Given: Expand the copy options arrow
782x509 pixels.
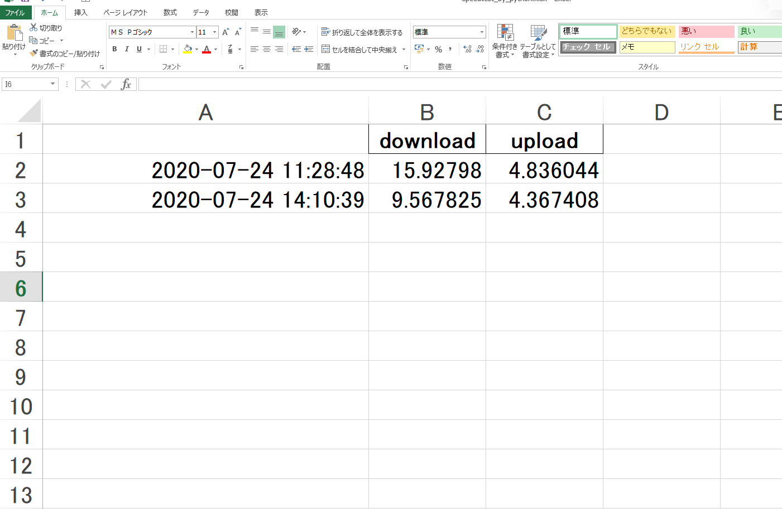Looking at the screenshot, I should pyautogui.click(x=61, y=41).
